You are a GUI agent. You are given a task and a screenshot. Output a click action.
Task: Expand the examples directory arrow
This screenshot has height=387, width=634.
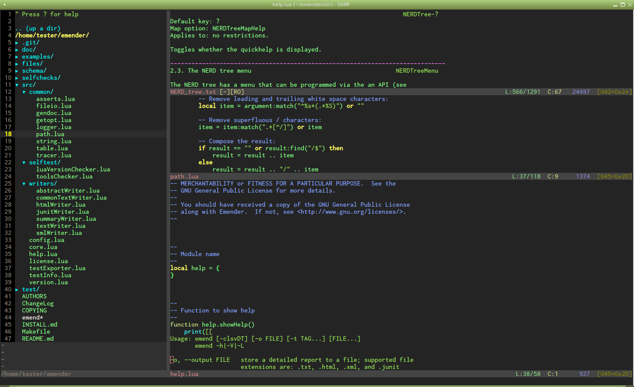click(17, 57)
